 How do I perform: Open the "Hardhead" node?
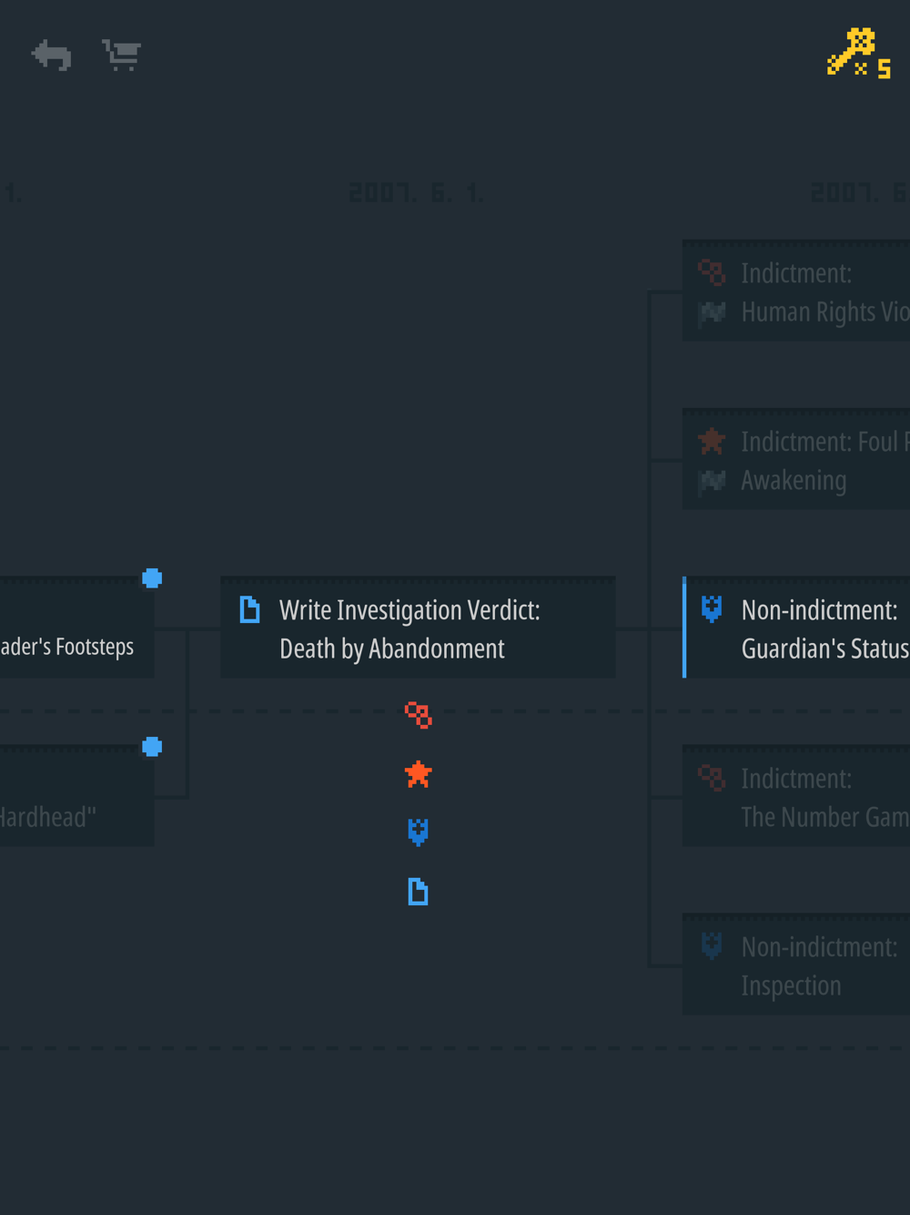click(x=73, y=799)
